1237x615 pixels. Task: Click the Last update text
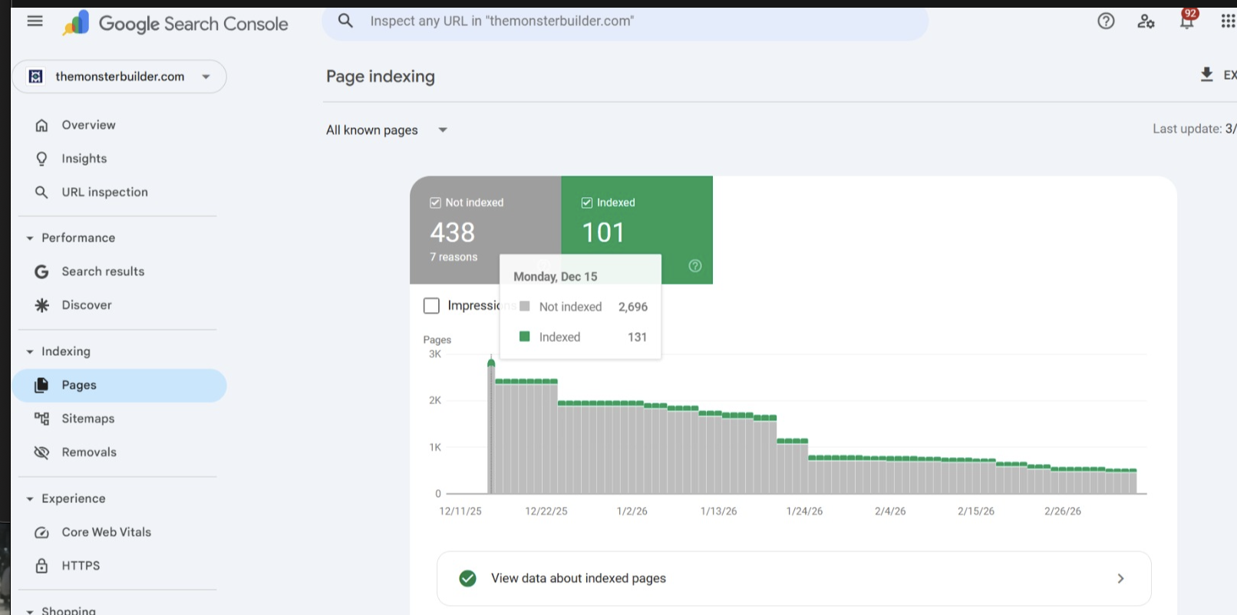click(1194, 129)
